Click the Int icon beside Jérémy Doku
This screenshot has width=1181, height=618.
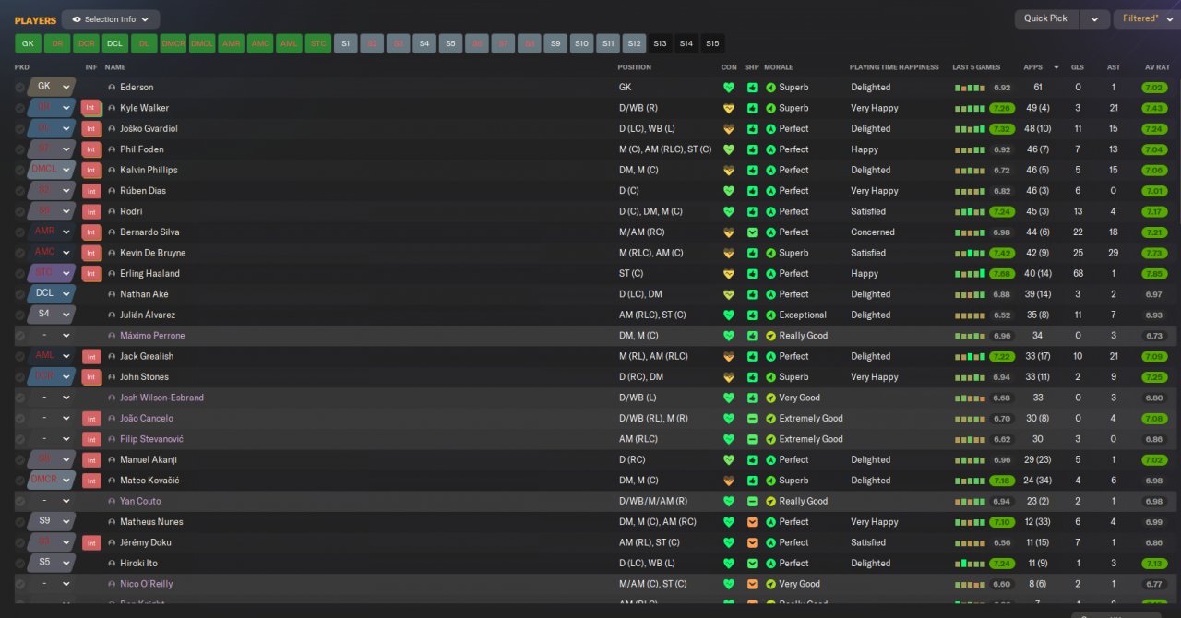point(91,542)
